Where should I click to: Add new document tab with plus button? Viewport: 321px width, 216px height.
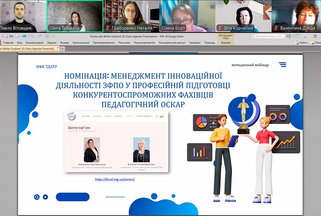click(63, 49)
